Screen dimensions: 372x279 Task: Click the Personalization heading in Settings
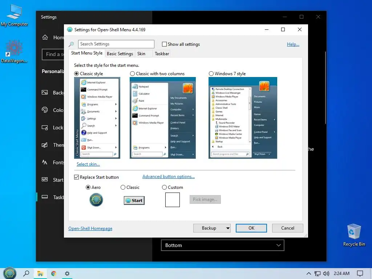[x=53, y=71]
